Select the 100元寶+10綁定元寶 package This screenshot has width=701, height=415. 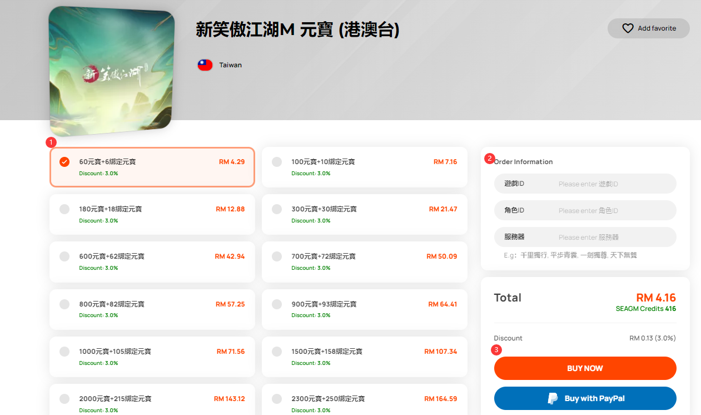coord(364,167)
